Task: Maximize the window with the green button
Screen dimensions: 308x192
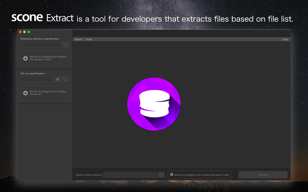Action: [x=29, y=32]
